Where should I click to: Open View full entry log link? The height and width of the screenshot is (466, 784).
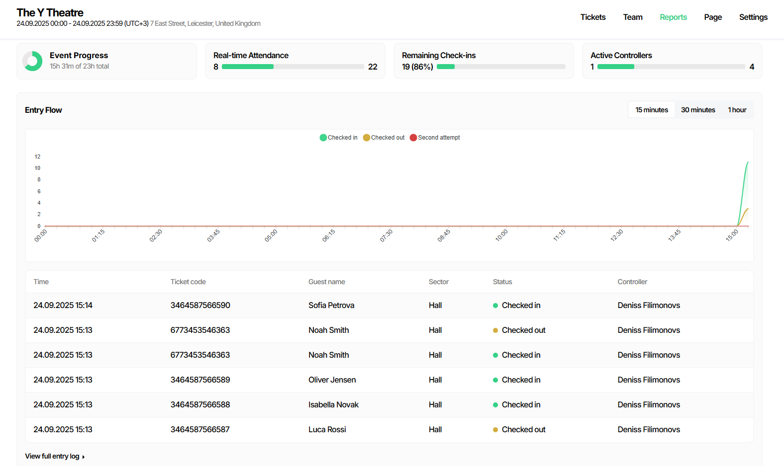pos(52,457)
